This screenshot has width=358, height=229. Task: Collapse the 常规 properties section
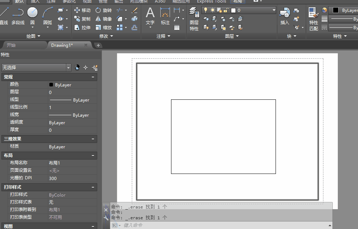pyautogui.click(x=93, y=77)
